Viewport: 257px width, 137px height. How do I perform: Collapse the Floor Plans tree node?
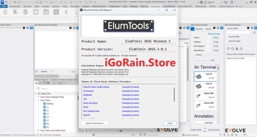[x=38, y=100]
